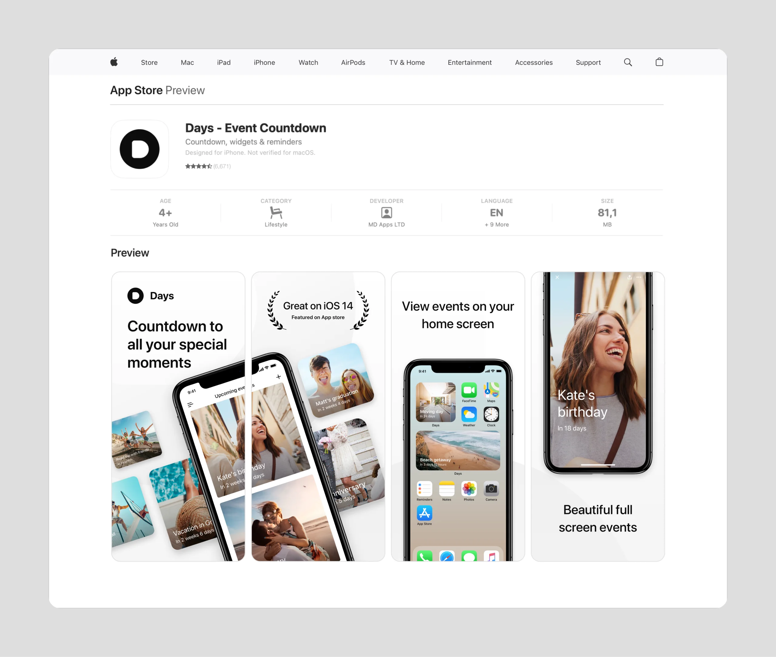Open the search magnifier icon
The width and height of the screenshot is (776, 657).
point(628,62)
